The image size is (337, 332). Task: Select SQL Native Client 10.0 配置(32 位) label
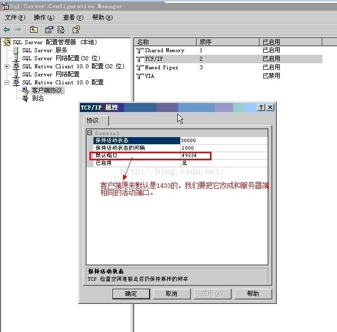(73, 66)
